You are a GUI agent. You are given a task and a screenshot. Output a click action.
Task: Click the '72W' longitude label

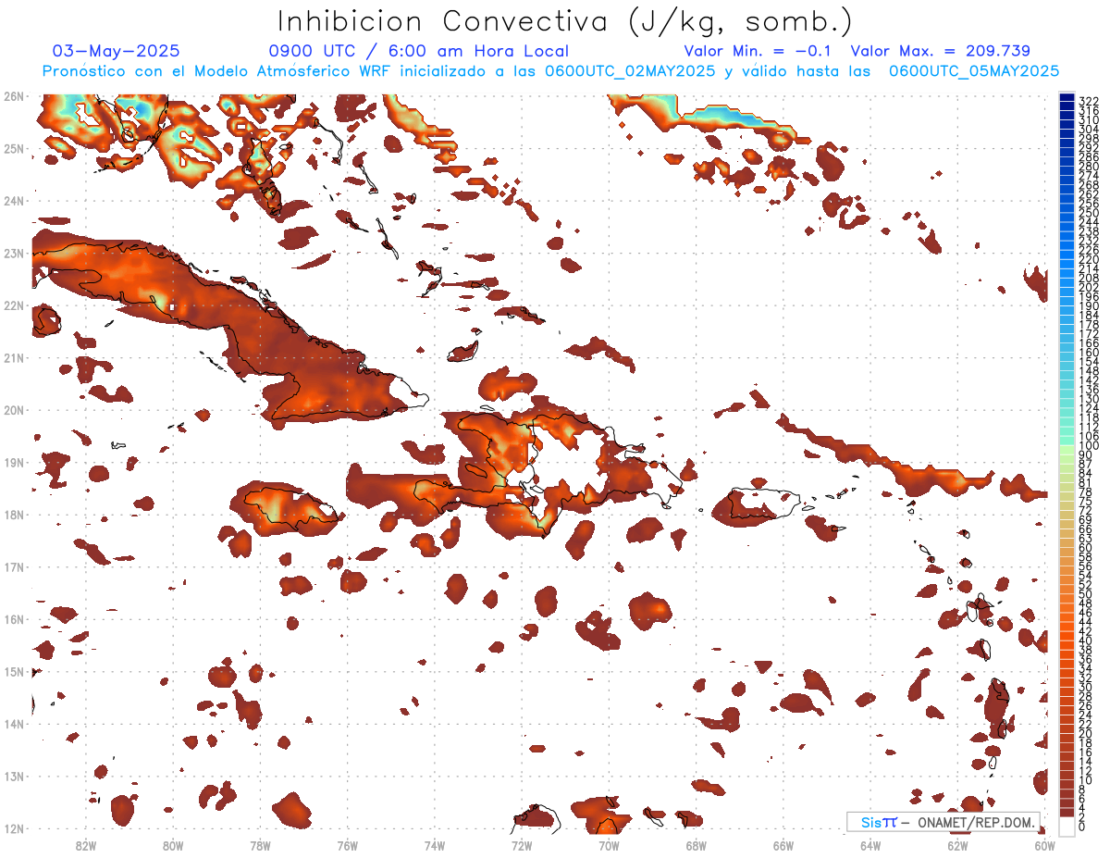[x=522, y=845]
